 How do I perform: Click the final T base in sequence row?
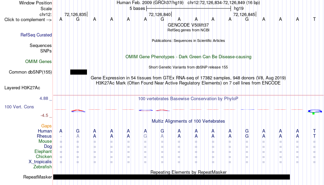click(x=314, y=19)
